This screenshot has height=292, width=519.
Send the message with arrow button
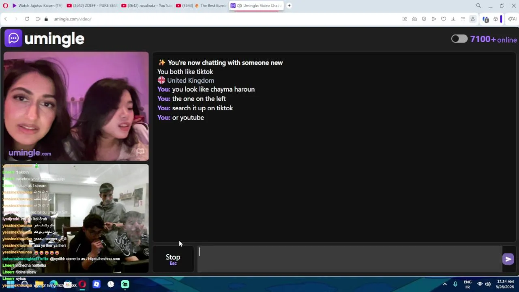click(508, 259)
